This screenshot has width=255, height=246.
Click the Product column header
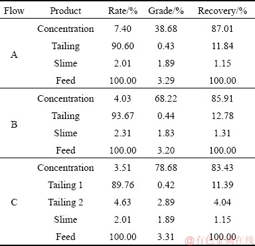click(66, 11)
